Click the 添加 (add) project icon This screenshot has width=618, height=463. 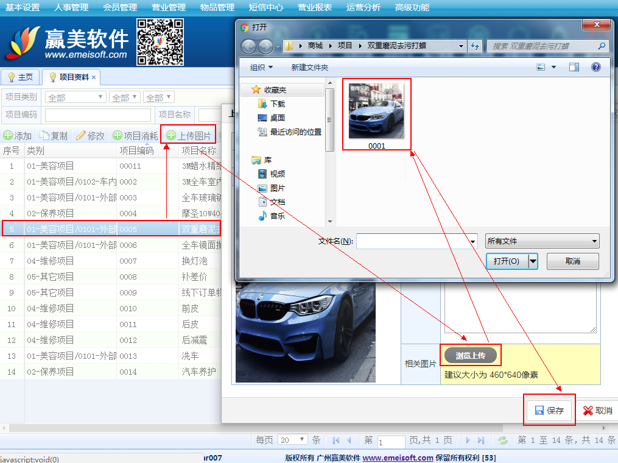tap(8, 136)
